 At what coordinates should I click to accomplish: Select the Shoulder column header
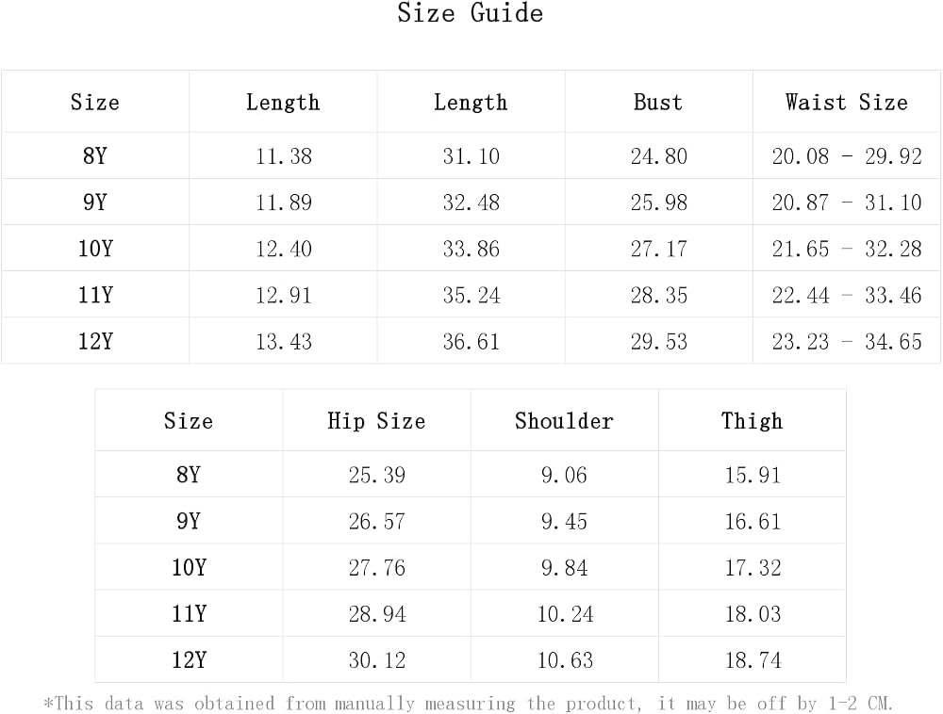pyautogui.click(x=564, y=421)
